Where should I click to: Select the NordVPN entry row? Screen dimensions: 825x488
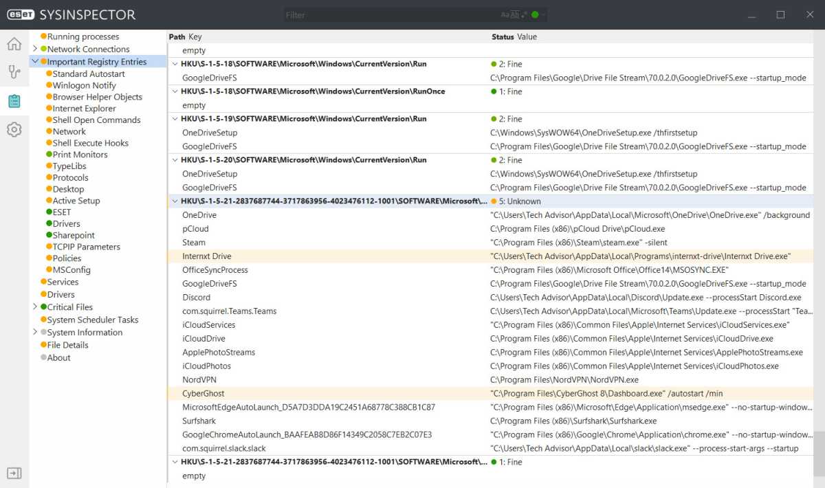point(490,380)
